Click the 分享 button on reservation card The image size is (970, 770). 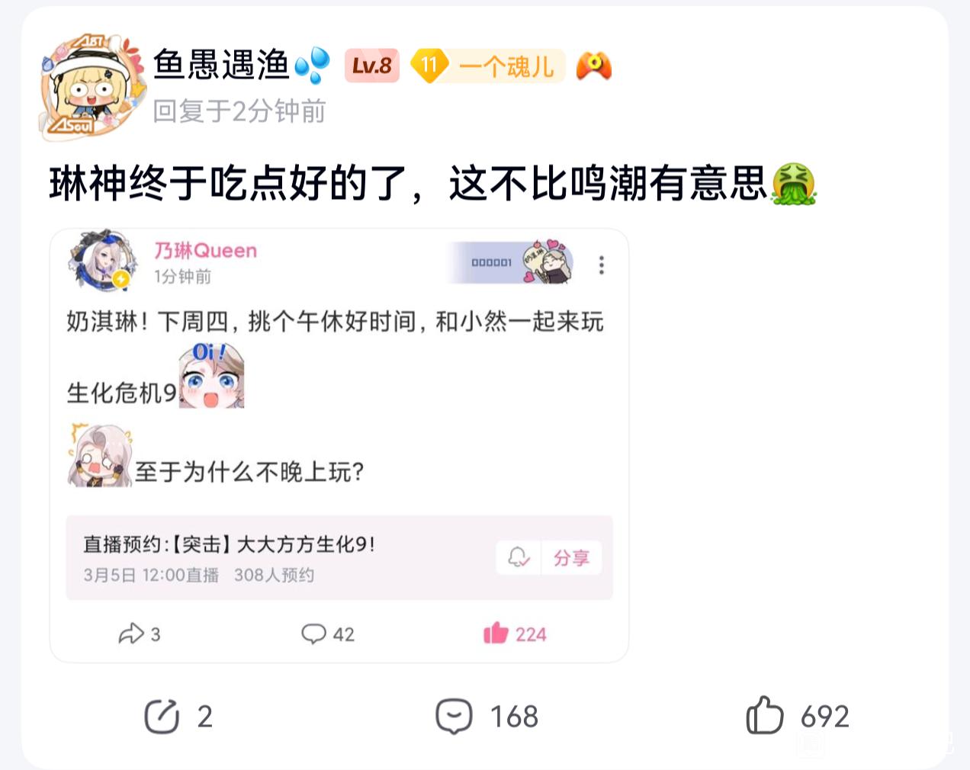(x=571, y=557)
